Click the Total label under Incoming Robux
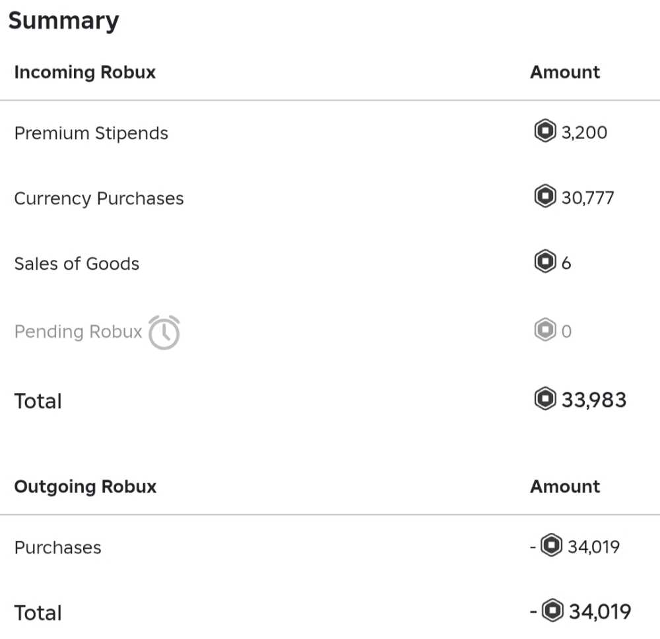Screen dimensions: 660x639 [38, 401]
